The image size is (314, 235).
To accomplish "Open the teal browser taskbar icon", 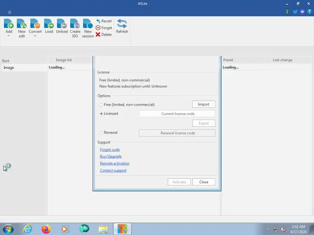I will [x=84, y=229].
